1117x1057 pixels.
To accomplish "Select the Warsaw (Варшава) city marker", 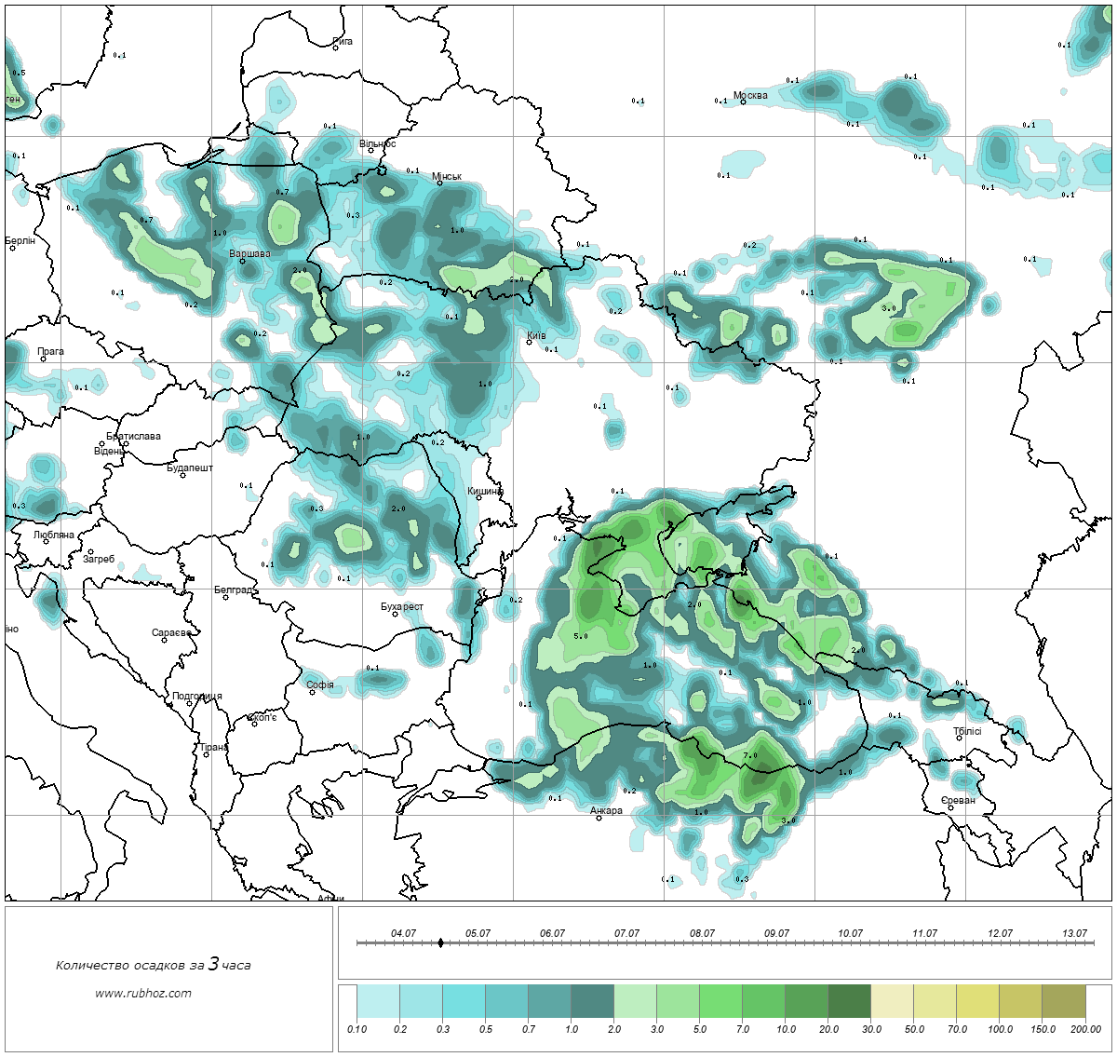I will (x=242, y=261).
